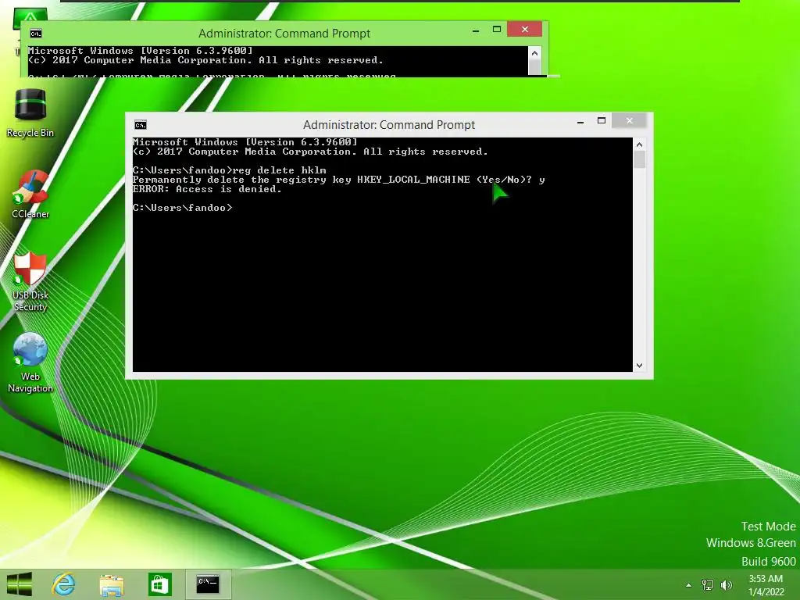Open USB Disk Security desktop shortcut
The width and height of the screenshot is (800, 600).
30,281
